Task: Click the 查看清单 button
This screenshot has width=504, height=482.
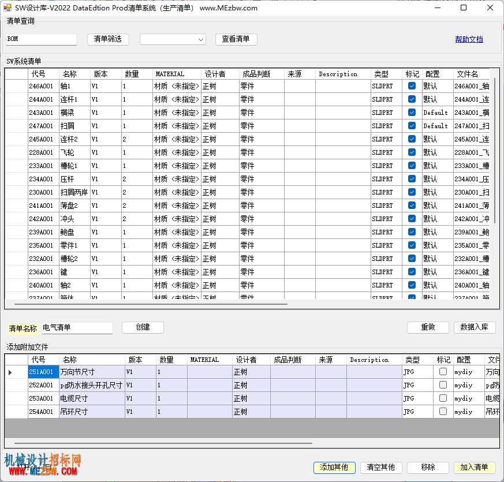Action: pos(236,39)
